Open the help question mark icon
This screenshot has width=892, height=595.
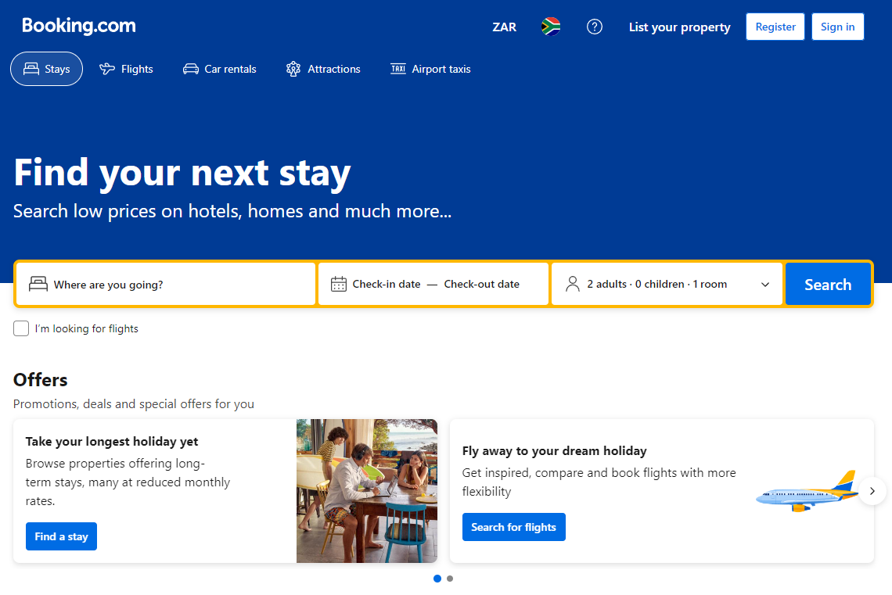(x=595, y=27)
